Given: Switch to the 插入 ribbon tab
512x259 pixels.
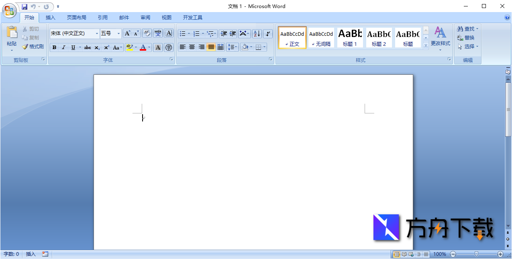Looking at the screenshot, I should [50, 17].
